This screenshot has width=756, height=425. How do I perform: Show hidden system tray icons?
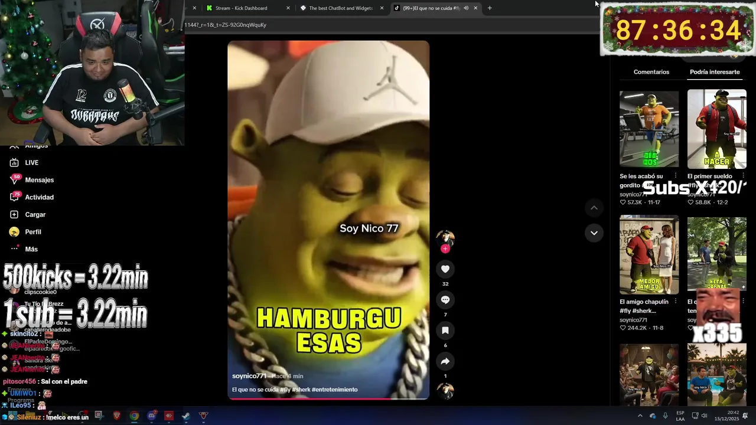(640, 416)
